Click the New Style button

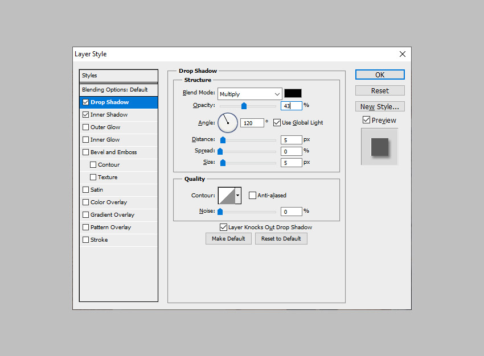380,107
